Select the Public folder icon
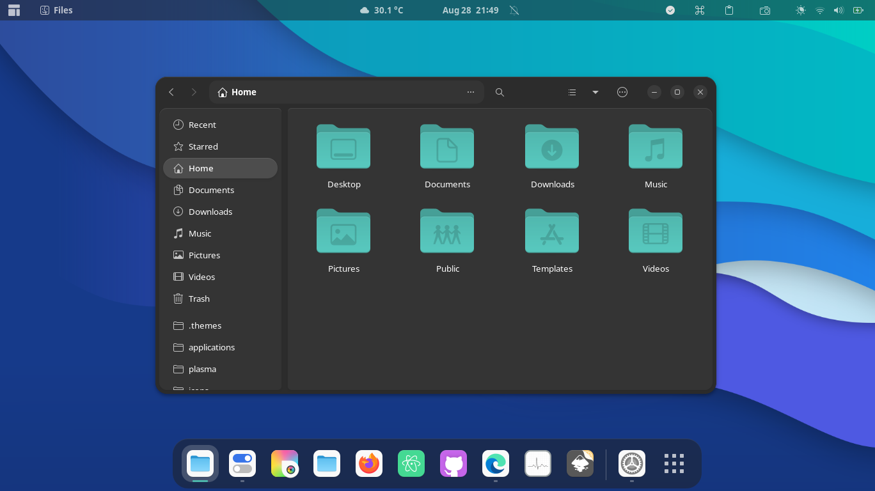The height and width of the screenshot is (491, 875). 447,231
